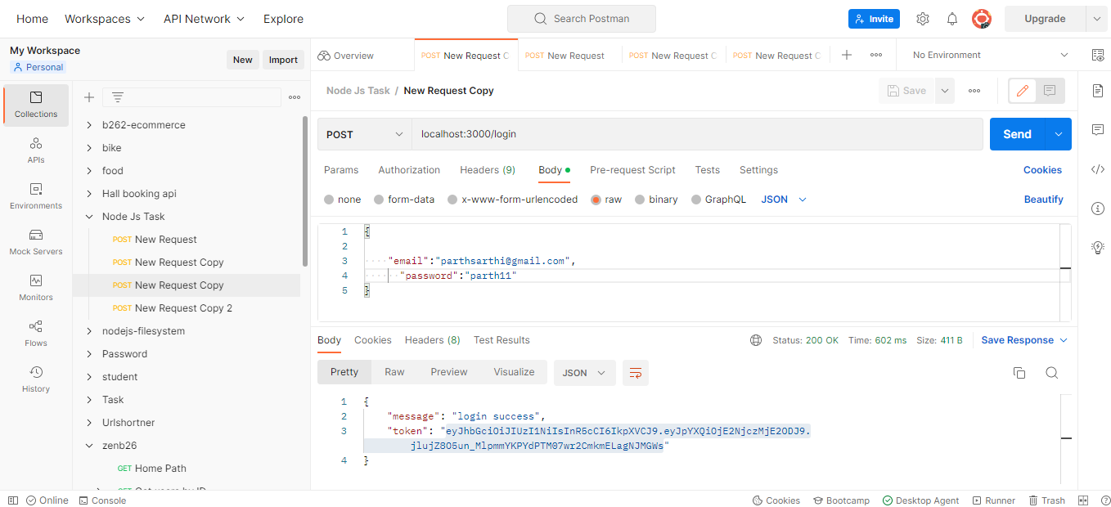Viewport: 1111px width, 507px height.
Task: Select the form-data body type
Action: click(x=405, y=199)
